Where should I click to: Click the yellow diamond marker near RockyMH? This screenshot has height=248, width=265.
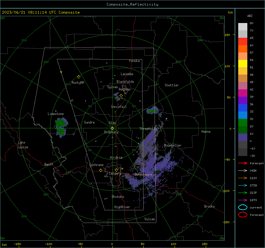click(79, 77)
